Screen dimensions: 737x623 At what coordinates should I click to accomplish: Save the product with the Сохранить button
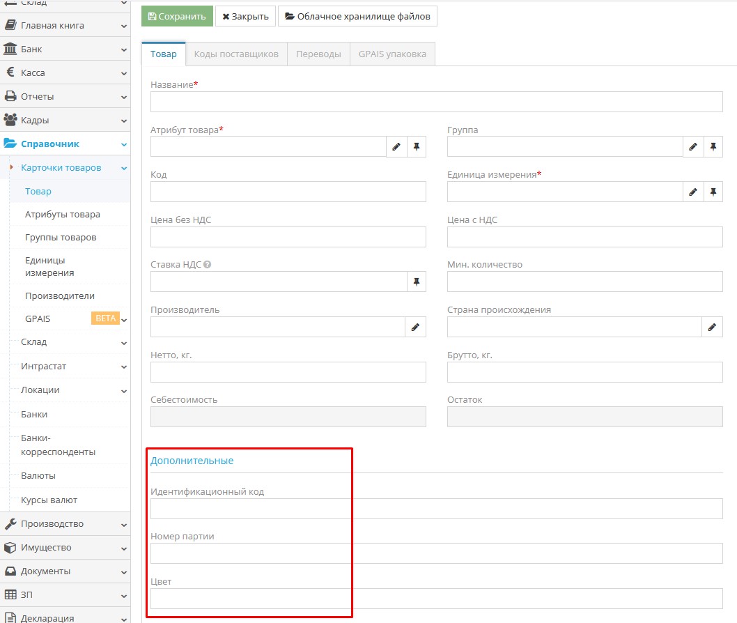[x=177, y=16]
